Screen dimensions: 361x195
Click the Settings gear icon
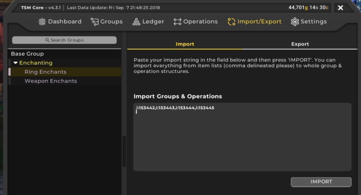295,22
